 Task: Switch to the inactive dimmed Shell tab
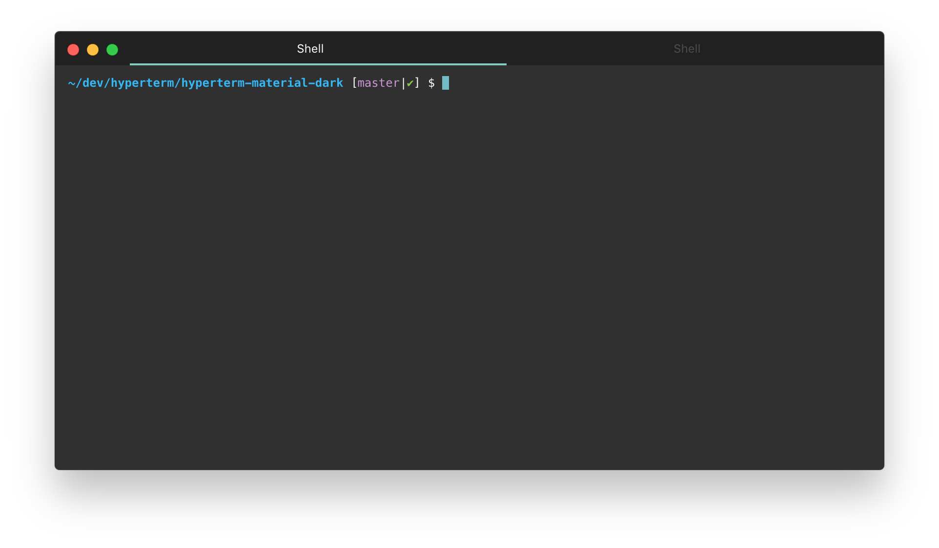click(687, 49)
